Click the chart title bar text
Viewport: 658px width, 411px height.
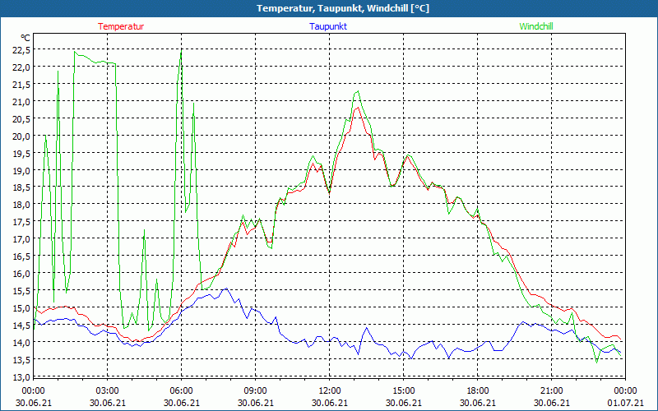(x=329, y=8)
